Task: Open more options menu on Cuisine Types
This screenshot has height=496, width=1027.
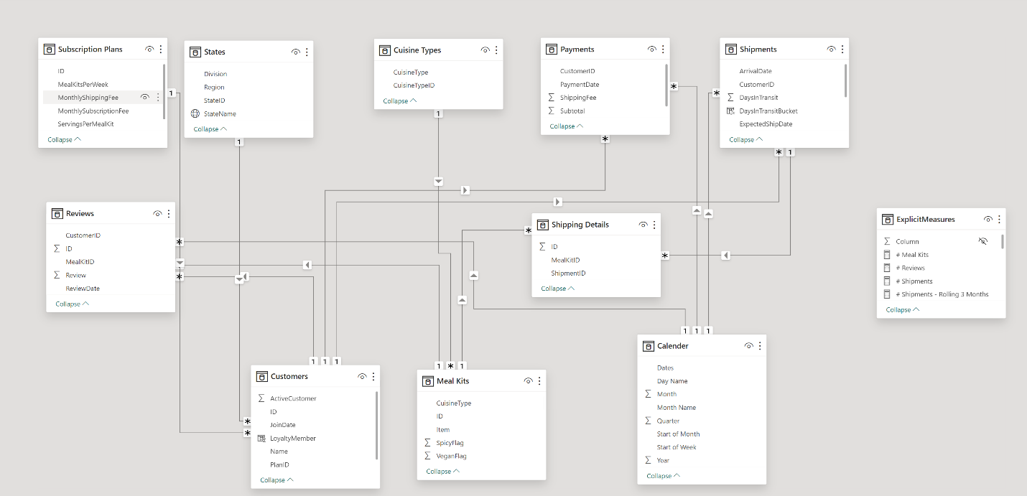Action: click(x=496, y=50)
